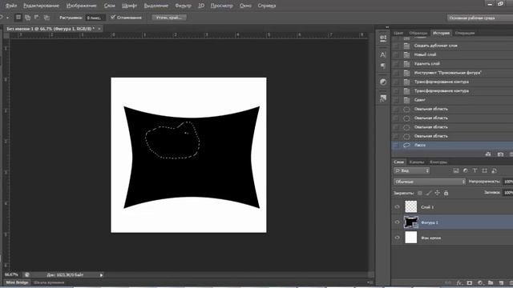The image size is (513, 288).
Task: Click the layer opacity value field
Action: 508,182
